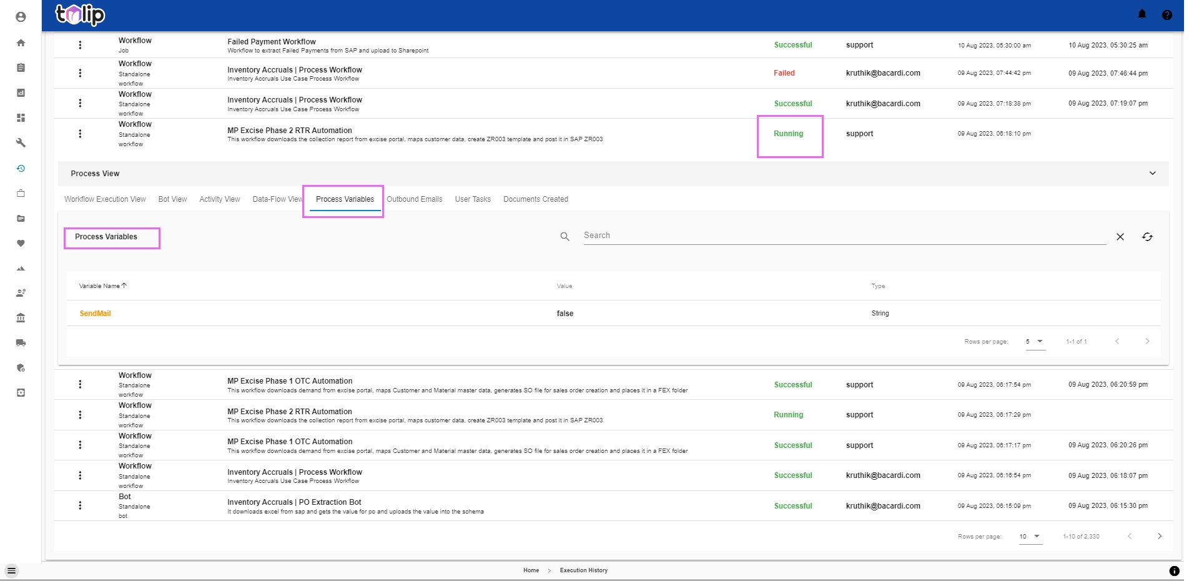Open options for MP Excise Phase 1 06:17:54 row
Screen dimensions: 1189x581
point(80,384)
